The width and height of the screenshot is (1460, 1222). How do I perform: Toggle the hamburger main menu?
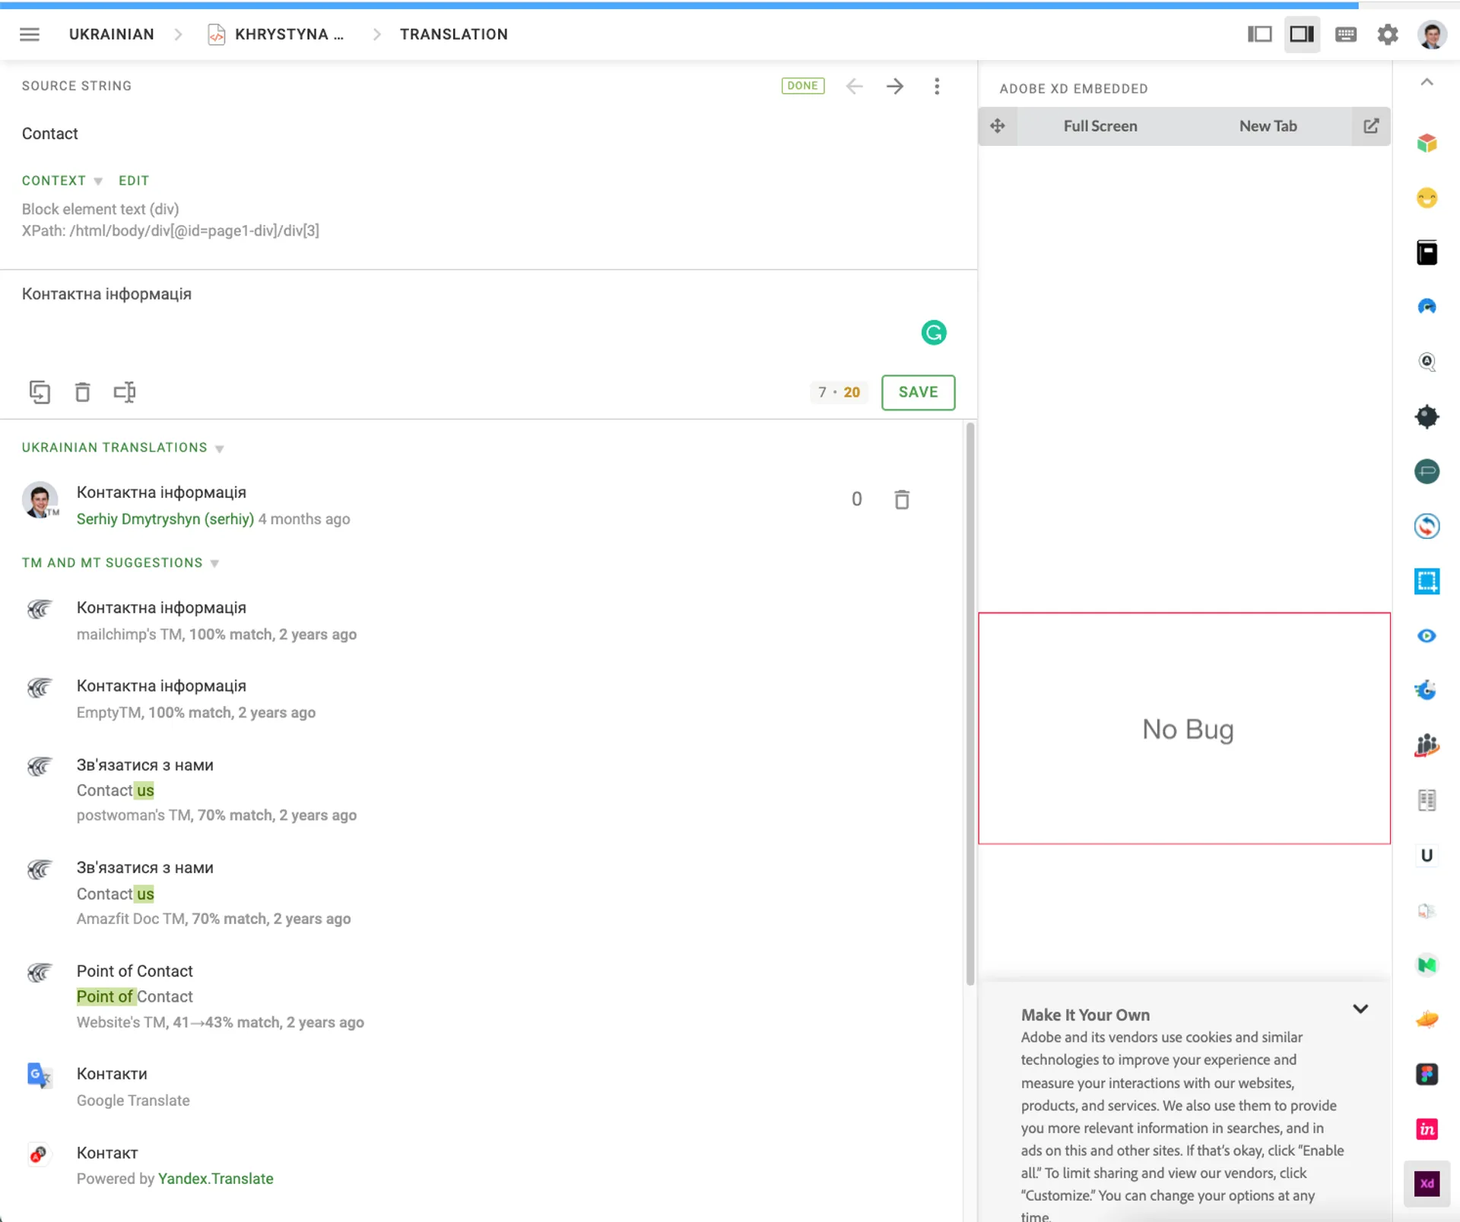click(x=30, y=34)
